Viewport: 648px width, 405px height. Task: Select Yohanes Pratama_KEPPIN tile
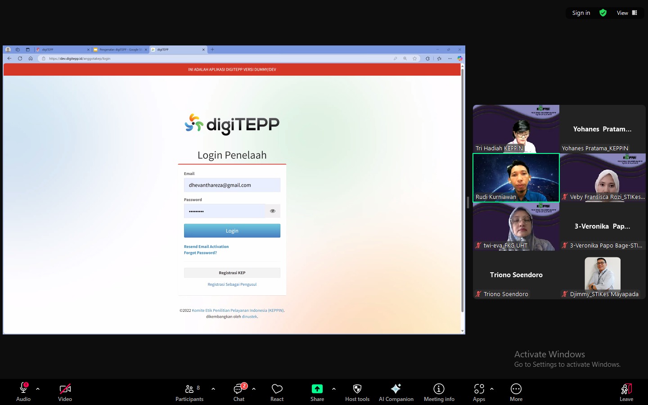(x=603, y=129)
